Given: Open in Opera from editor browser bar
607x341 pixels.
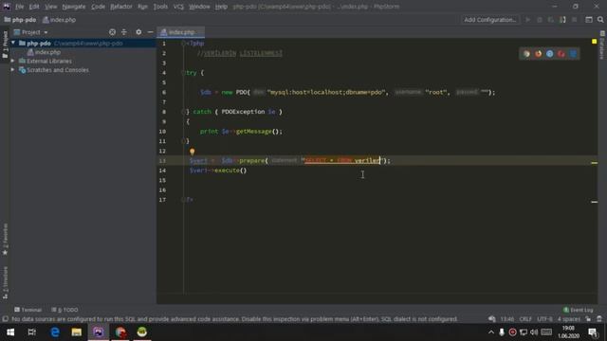Looking at the screenshot, I should pyautogui.click(x=561, y=54).
